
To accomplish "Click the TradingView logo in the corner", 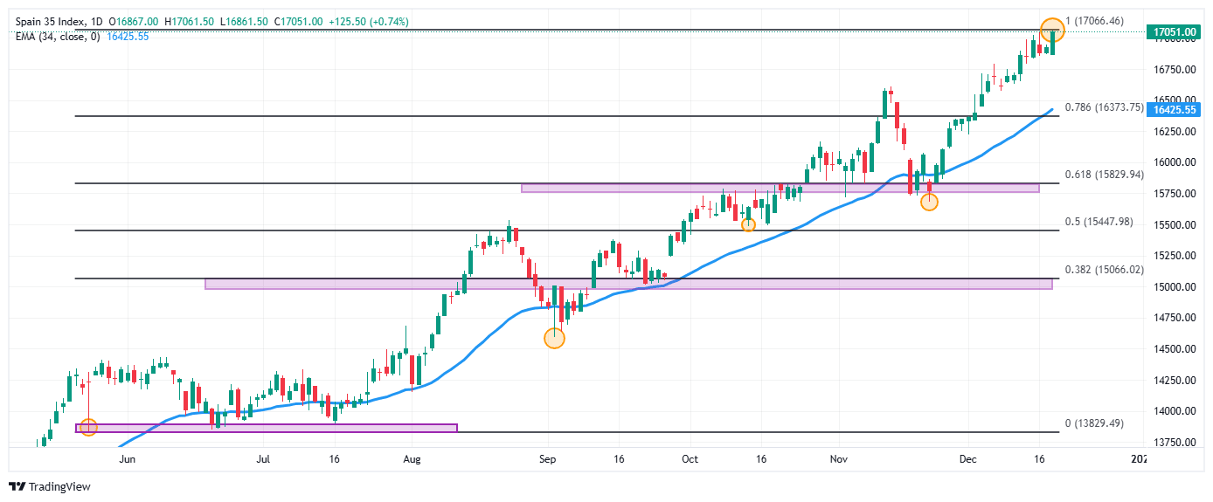I will (50, 487).
